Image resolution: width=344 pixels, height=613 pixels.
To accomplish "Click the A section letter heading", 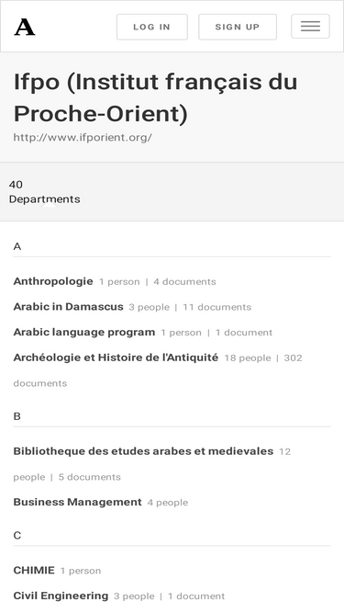I will (17, 246).
